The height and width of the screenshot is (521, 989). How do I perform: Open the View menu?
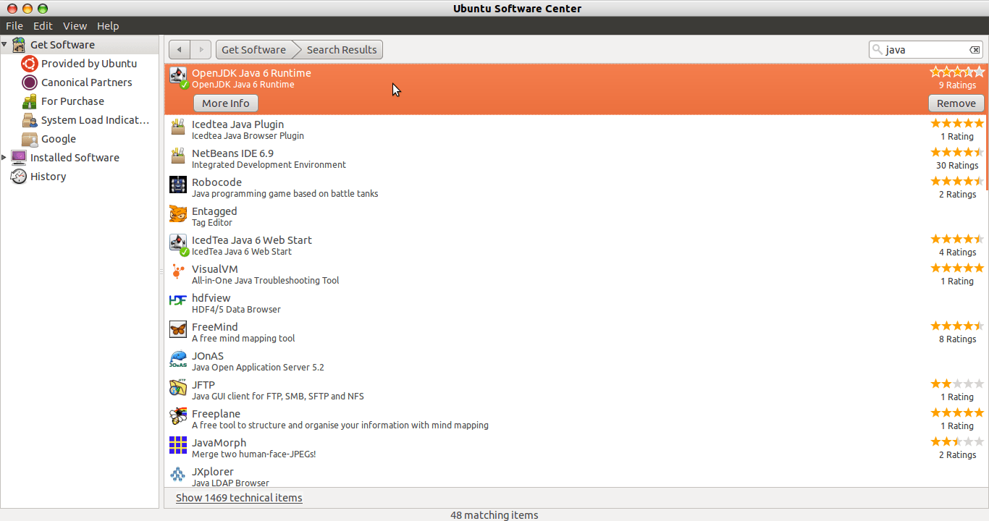click(75, 26)
